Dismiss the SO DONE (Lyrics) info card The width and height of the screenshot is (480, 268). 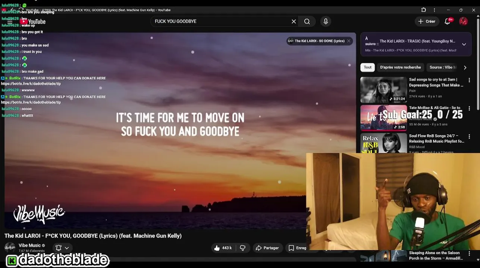[349, 41]
